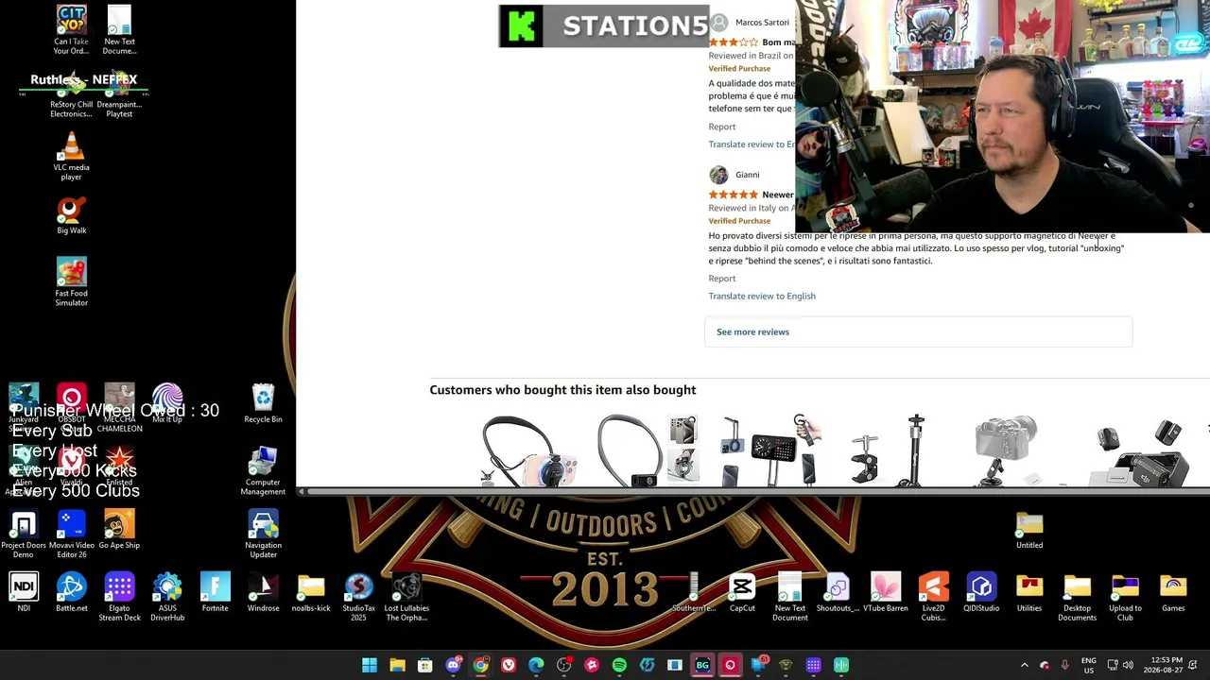This screenshot has width=1210, height=680.
Task: Open the camera-on-tripod product thumbnail
Action: pos(1005,451)
